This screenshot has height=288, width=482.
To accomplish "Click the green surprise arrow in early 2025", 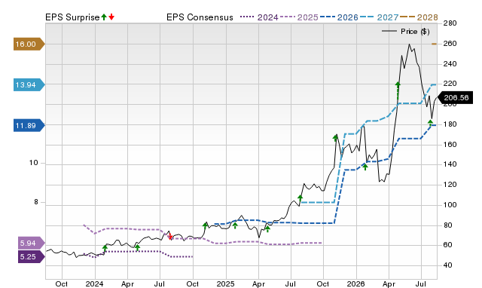I will pyautogui.click(x=235, y=225).
